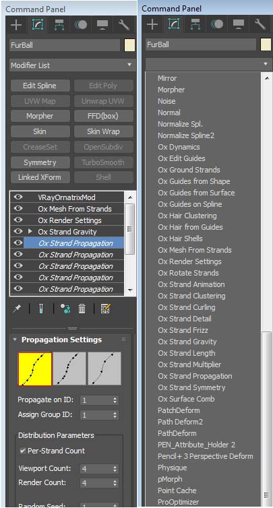Open Hierarchy tab in left Command Panel
Viewport: 273px width, 508px height.
point(59,25)
